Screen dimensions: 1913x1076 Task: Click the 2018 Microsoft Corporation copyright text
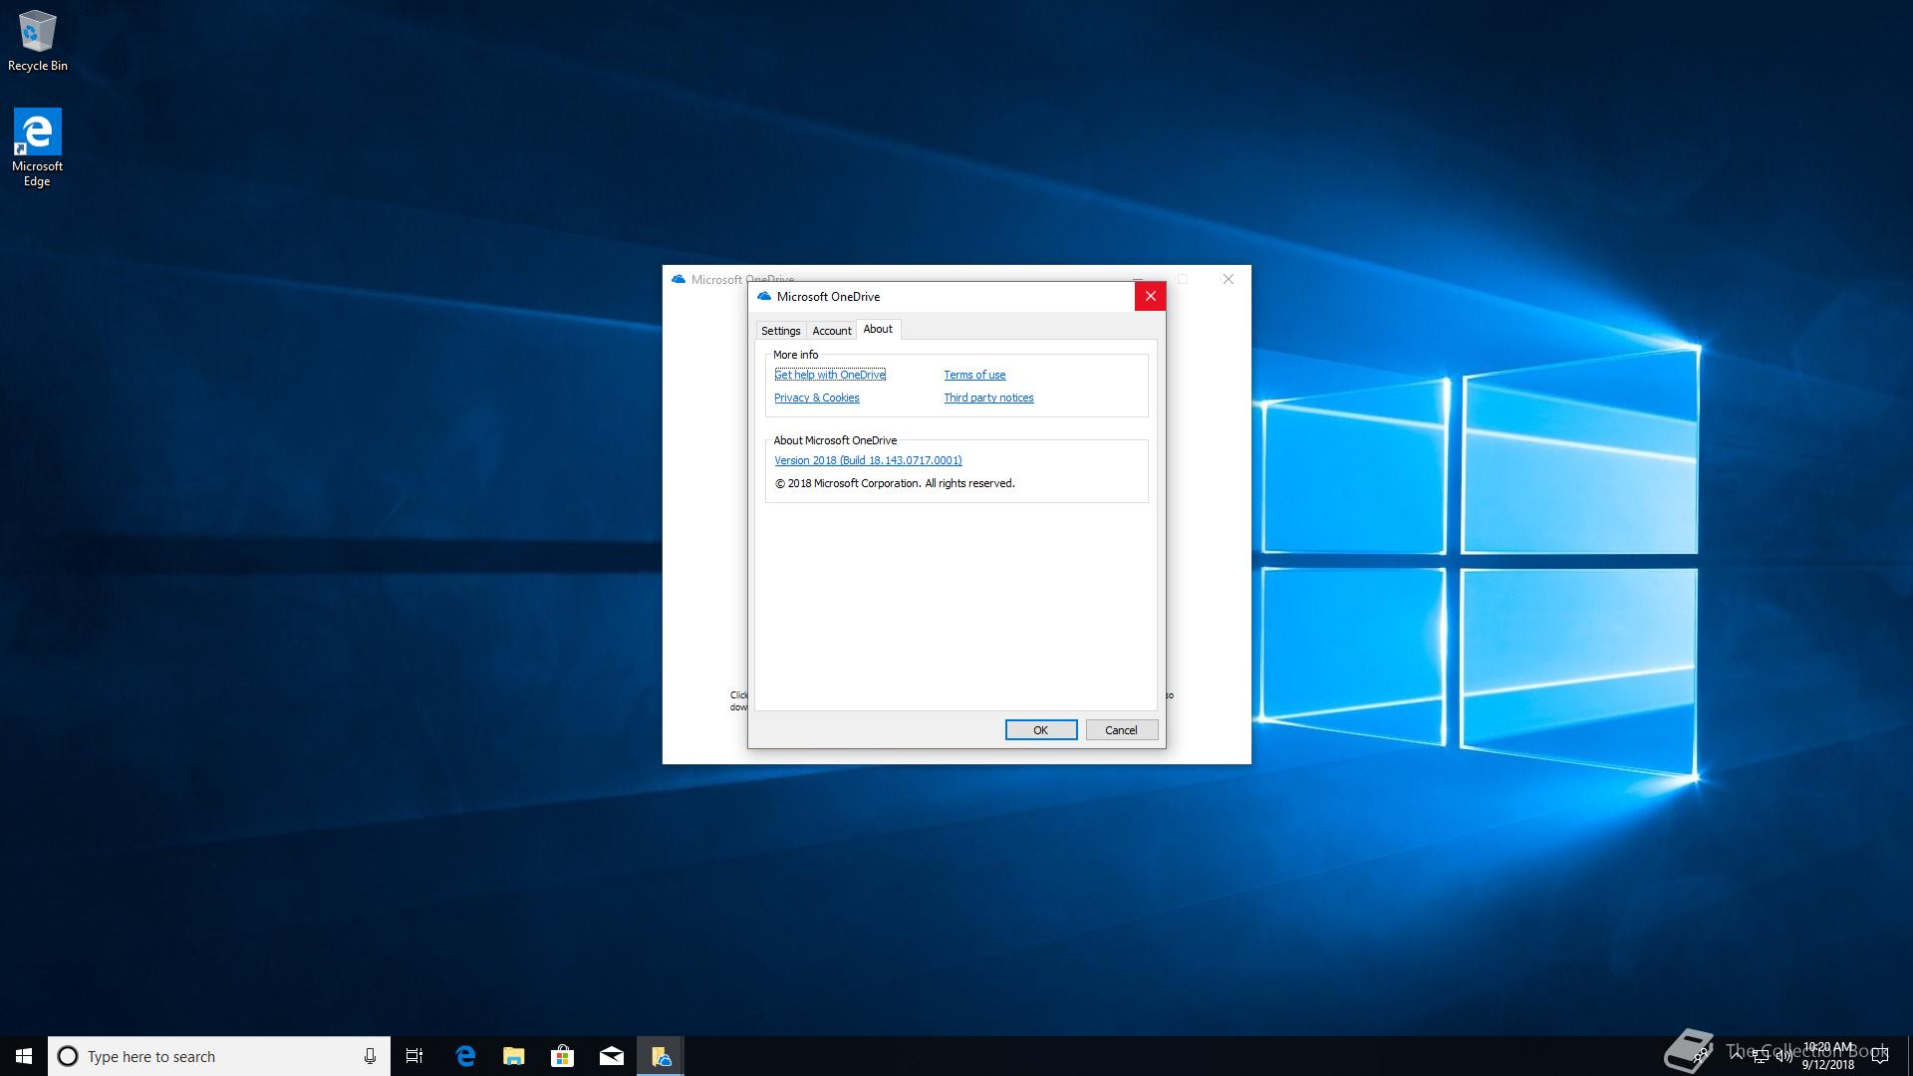(x=895, y=483)
